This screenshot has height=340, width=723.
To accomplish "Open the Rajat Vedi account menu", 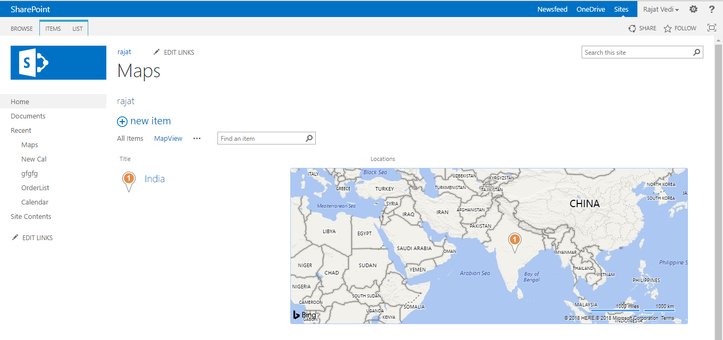I will 659,9.
